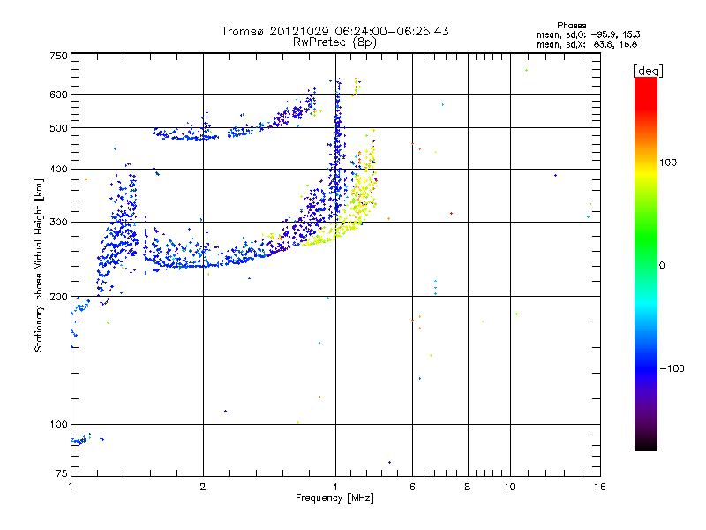Click the "mean, sd,X: 83.8, 16.8" line
Viewport: 706px width, 530px height.
(587, 44)
